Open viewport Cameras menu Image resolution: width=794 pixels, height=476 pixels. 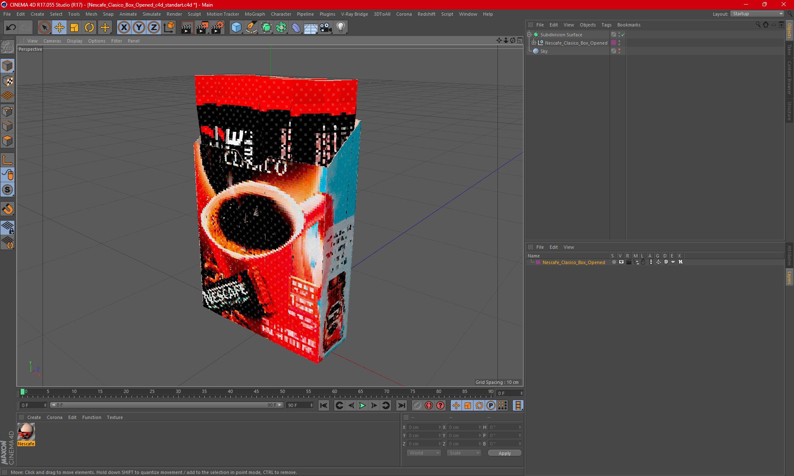click(x=52, y=41)
